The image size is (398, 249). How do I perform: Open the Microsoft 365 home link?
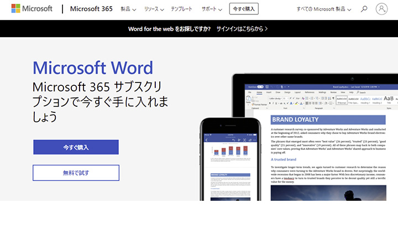(91, 9)
